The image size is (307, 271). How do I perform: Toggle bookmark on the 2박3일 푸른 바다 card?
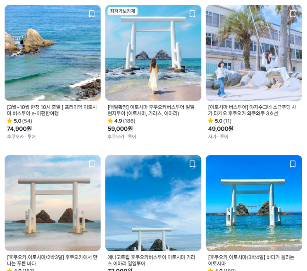pos(92,164)
